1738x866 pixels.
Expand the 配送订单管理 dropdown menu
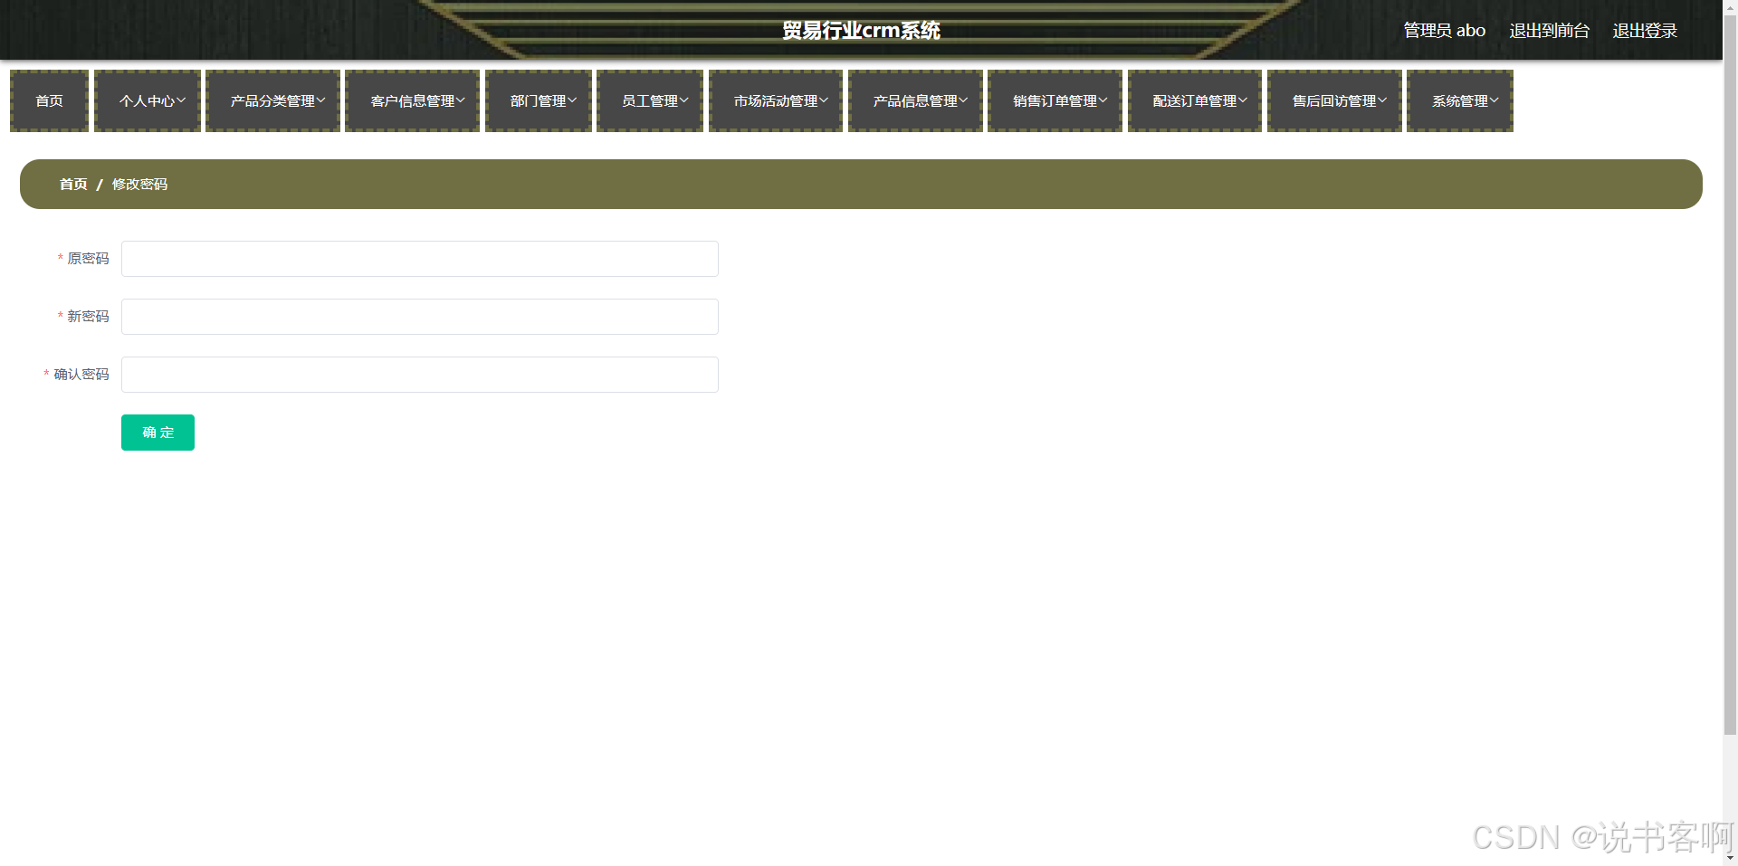coord(1195,100)
